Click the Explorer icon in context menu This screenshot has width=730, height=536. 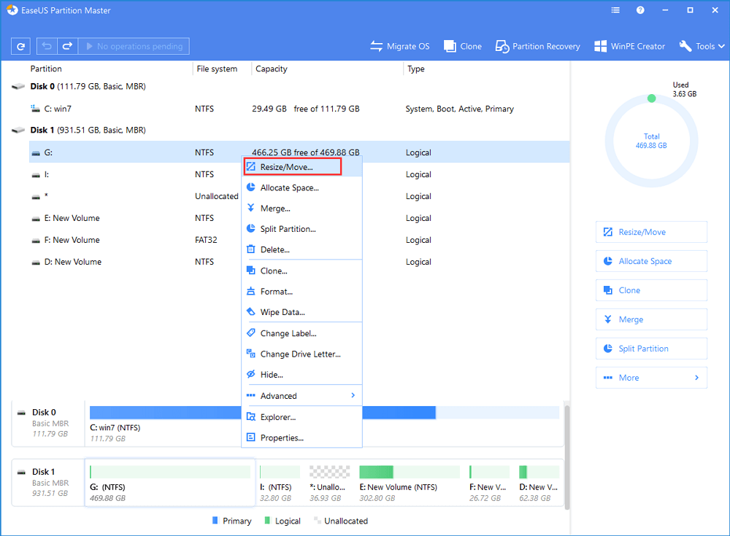click(251, 417)
